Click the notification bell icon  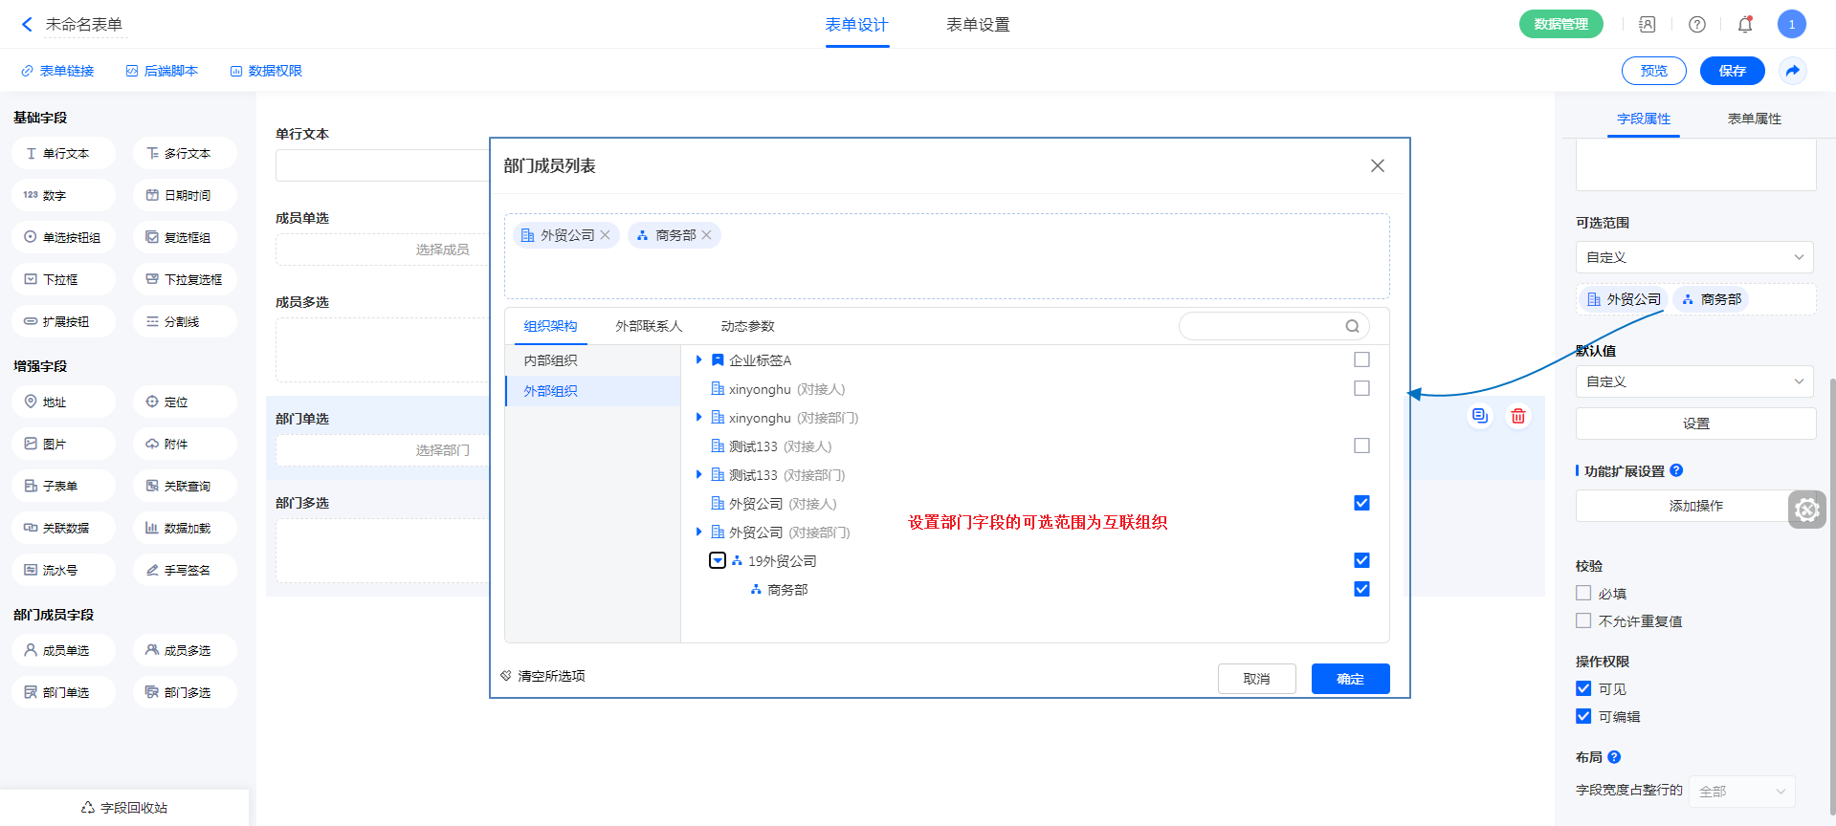(1744, 25)
